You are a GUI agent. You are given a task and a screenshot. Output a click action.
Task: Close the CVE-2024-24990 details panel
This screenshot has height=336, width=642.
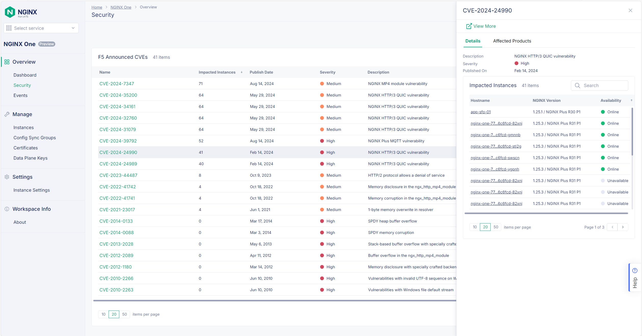630,10
